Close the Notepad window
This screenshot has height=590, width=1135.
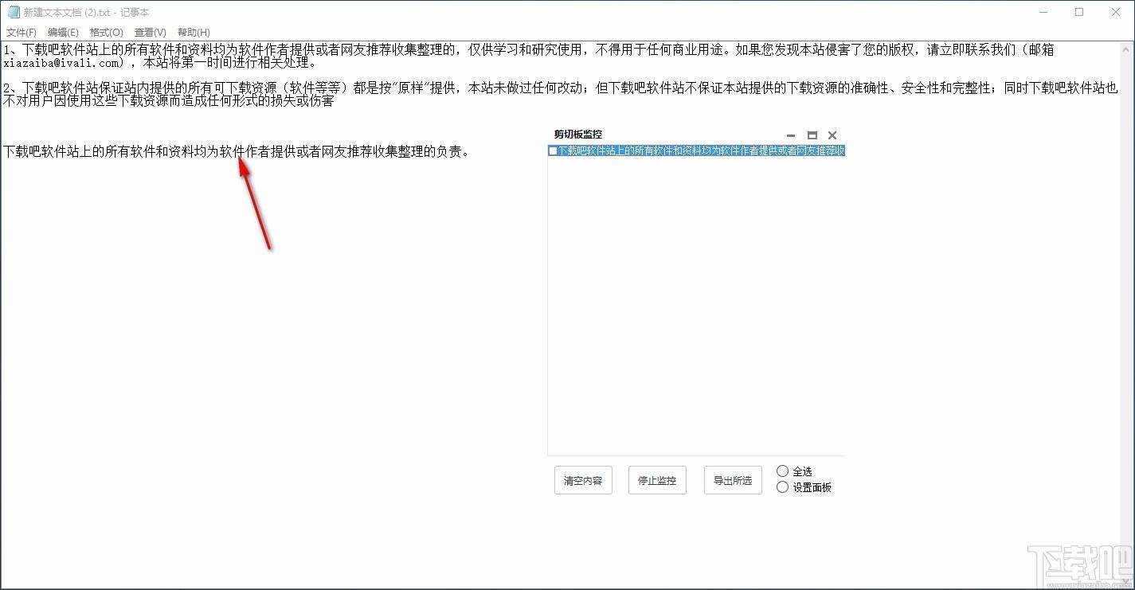pos(1116,12)
